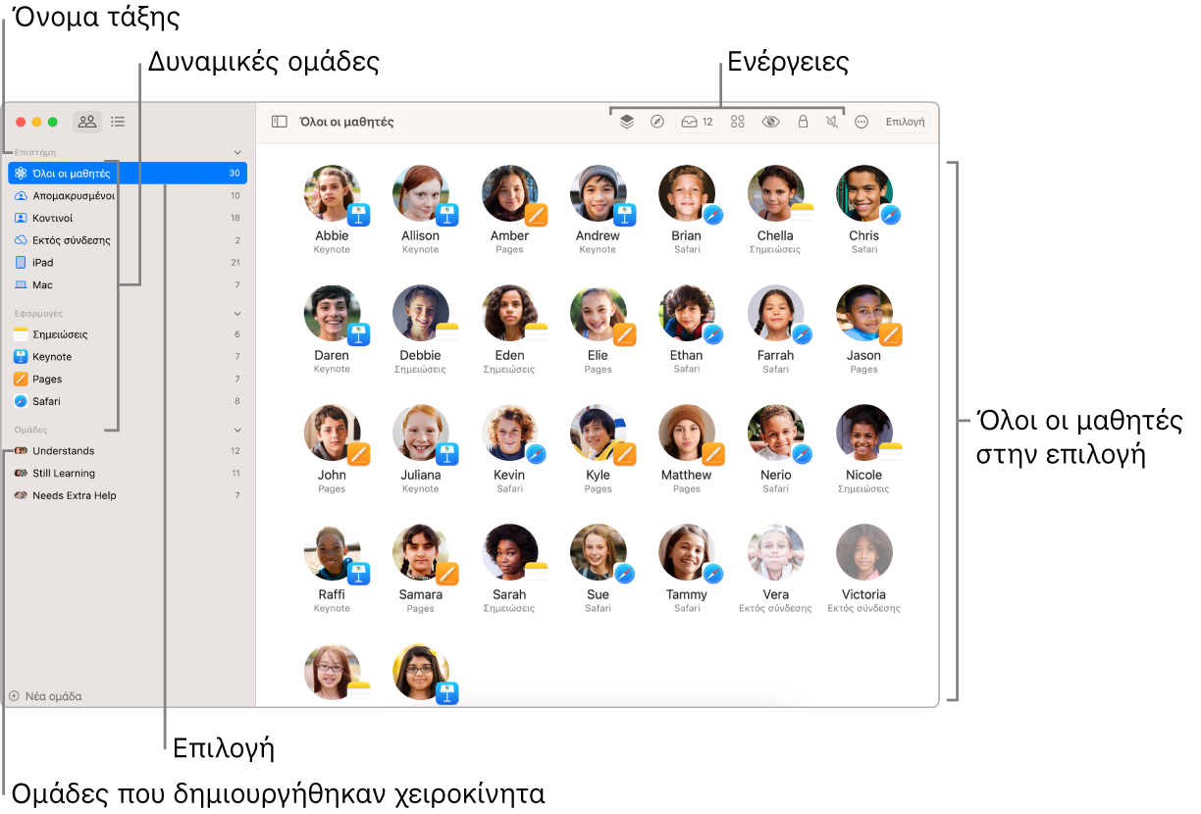Select the Κοντινοί sidebar group

pos(128,218)
